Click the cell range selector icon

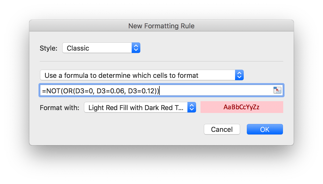(277, 90)
